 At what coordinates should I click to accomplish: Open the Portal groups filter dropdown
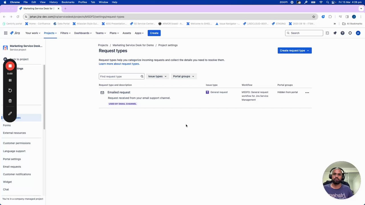pyautogui.click(x=183, y=76)
